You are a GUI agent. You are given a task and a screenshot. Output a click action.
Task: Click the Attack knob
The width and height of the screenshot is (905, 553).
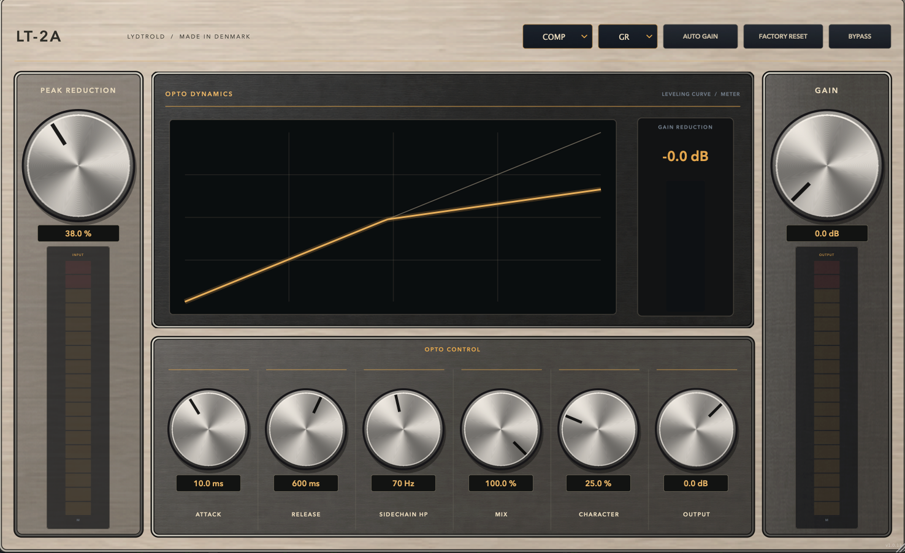point(208,429)
